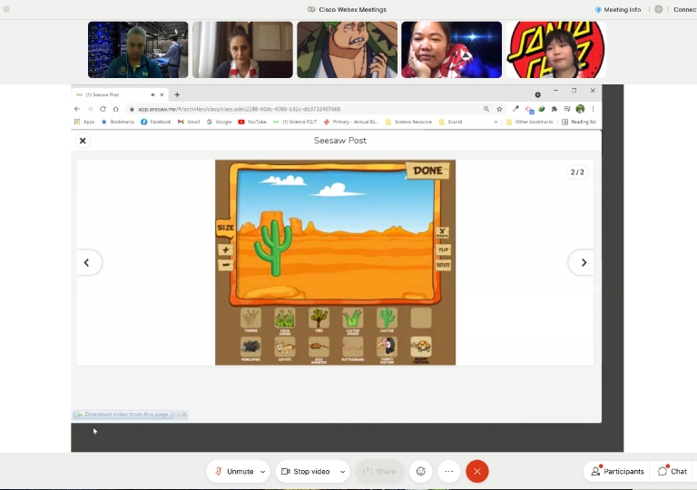Open the Webex reactions smiley
Viewport: 697px width, 490px height.
click(421, 471)
